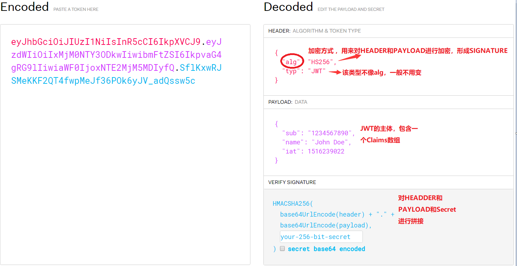Click the "sub" key in payload

pyautogui.click(x=292, y=133)
